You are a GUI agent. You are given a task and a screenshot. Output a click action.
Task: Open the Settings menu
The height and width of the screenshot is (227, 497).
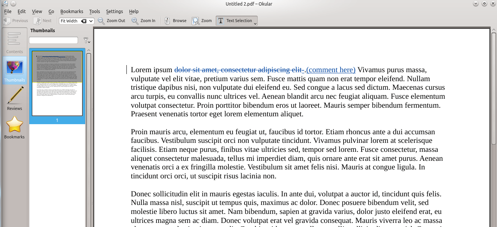pyautogui.click(x=114, y=12)
